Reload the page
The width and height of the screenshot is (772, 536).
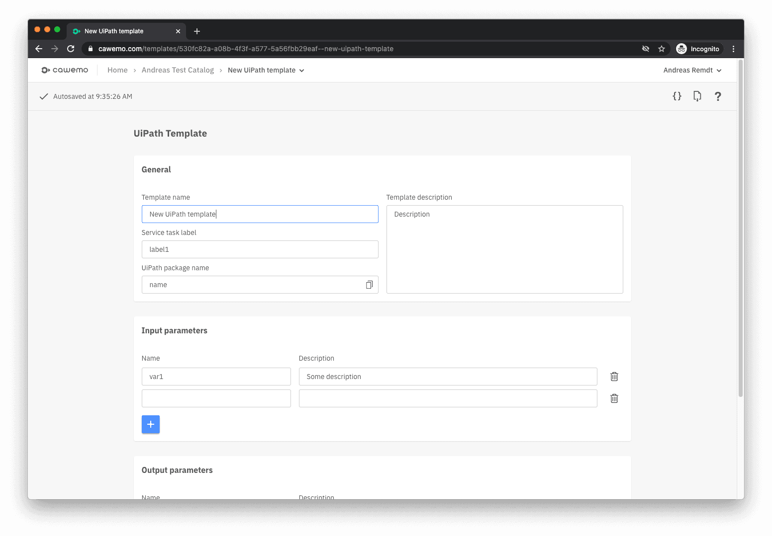tap(71, 49)
